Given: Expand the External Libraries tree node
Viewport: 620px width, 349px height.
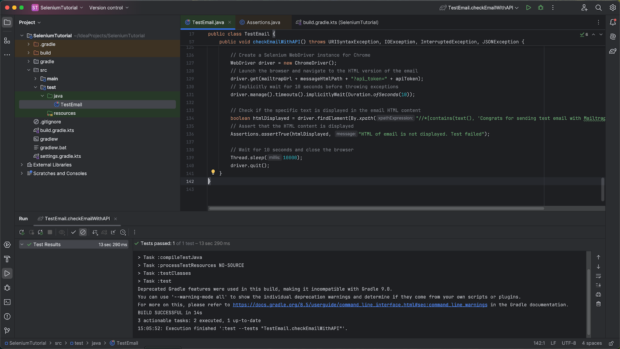Looking at the screenshot, I should click(22, 165).
